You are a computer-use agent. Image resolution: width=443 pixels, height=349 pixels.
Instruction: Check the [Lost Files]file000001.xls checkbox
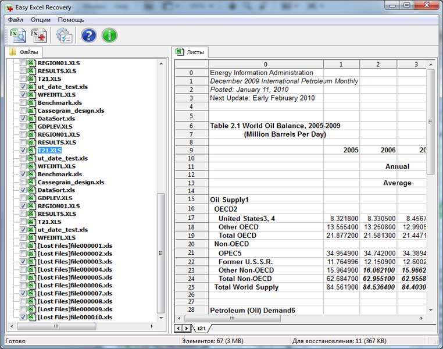point(23,246)
